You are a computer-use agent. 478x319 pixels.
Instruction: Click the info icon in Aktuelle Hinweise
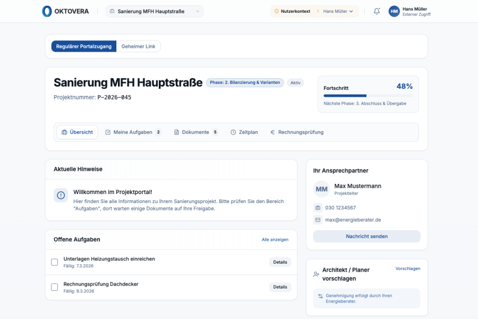pyautogui.click(x=61, y=195)
